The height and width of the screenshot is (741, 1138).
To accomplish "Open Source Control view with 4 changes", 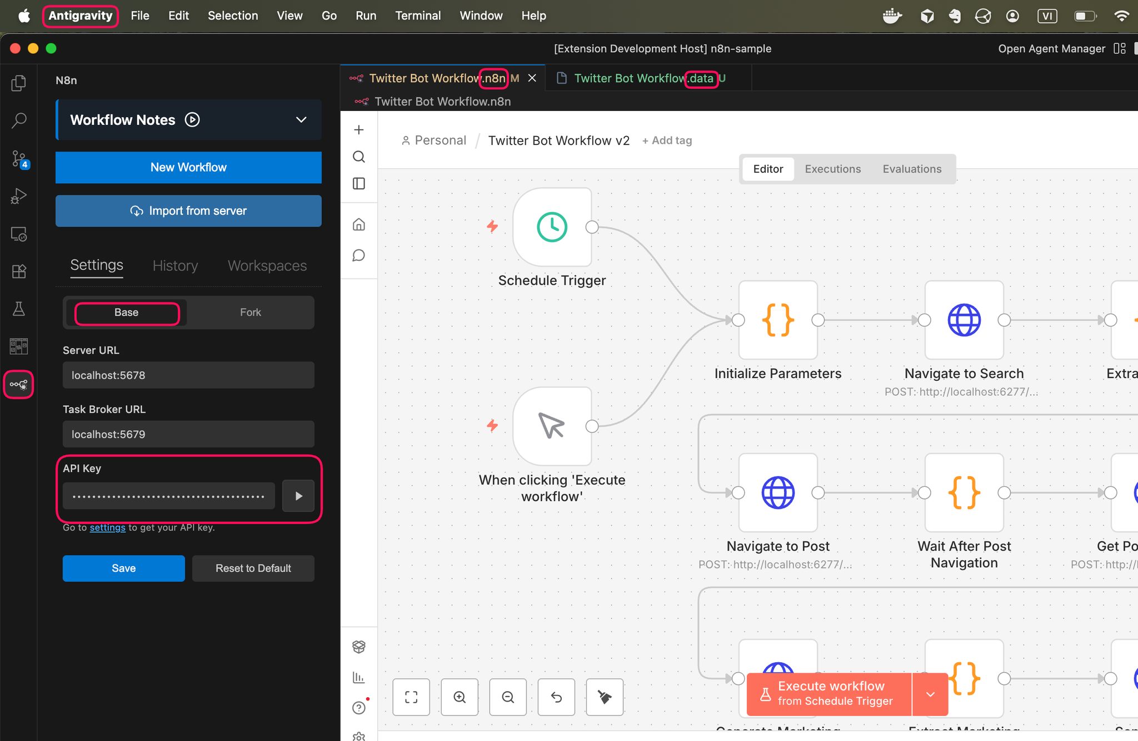I will (x=19, y=159).
